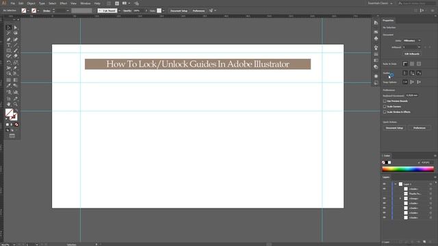
Task: Select the Rotate tool
Action: pyautogui.click(x=9, y=62)
